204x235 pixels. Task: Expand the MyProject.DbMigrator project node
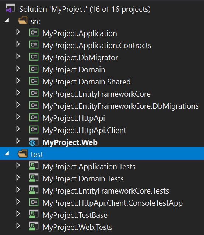point(18,56)
